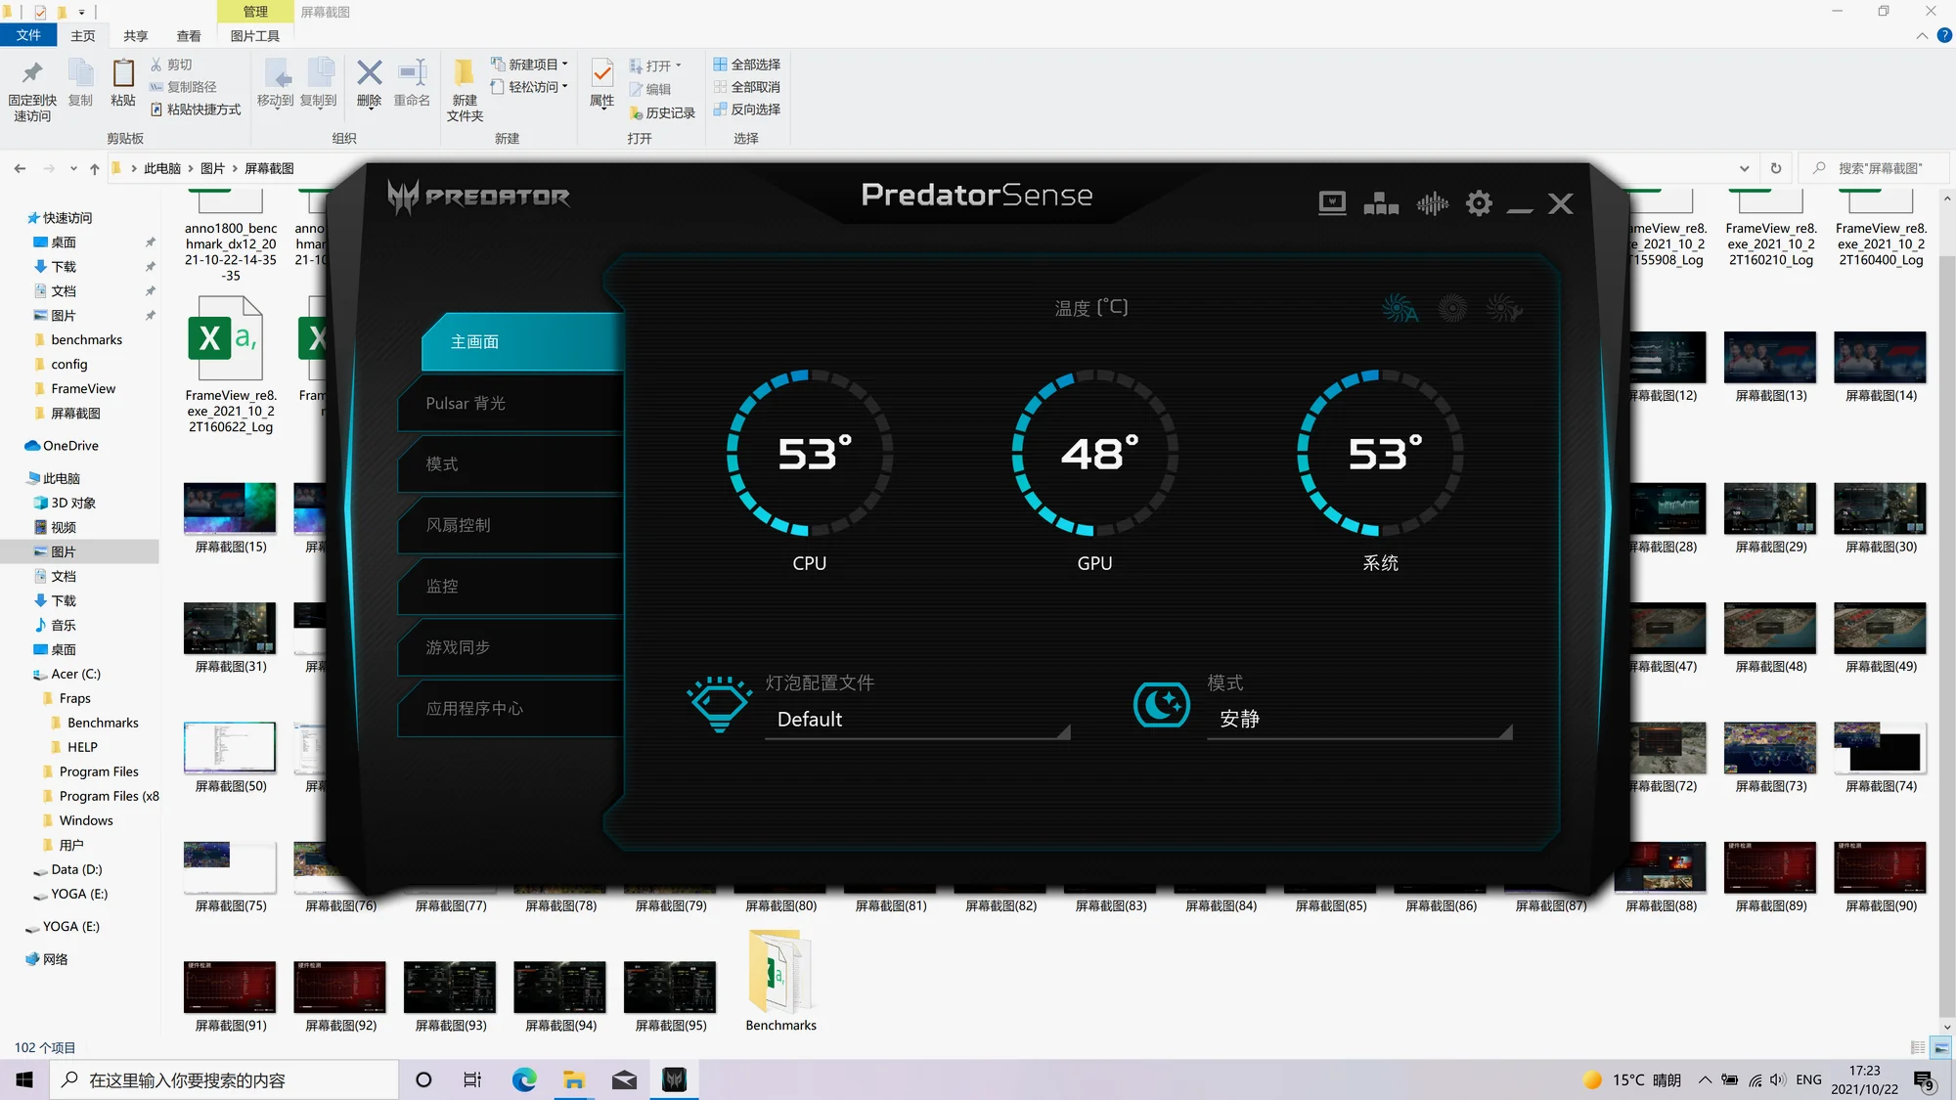
Task: Open the 模式 安静 dropdown
Action: tap(1359, 720)
